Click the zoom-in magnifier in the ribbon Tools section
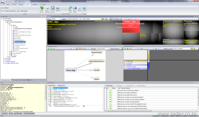Screen dimensions: 199x117 pyautogui.click(x=62, y=10)
